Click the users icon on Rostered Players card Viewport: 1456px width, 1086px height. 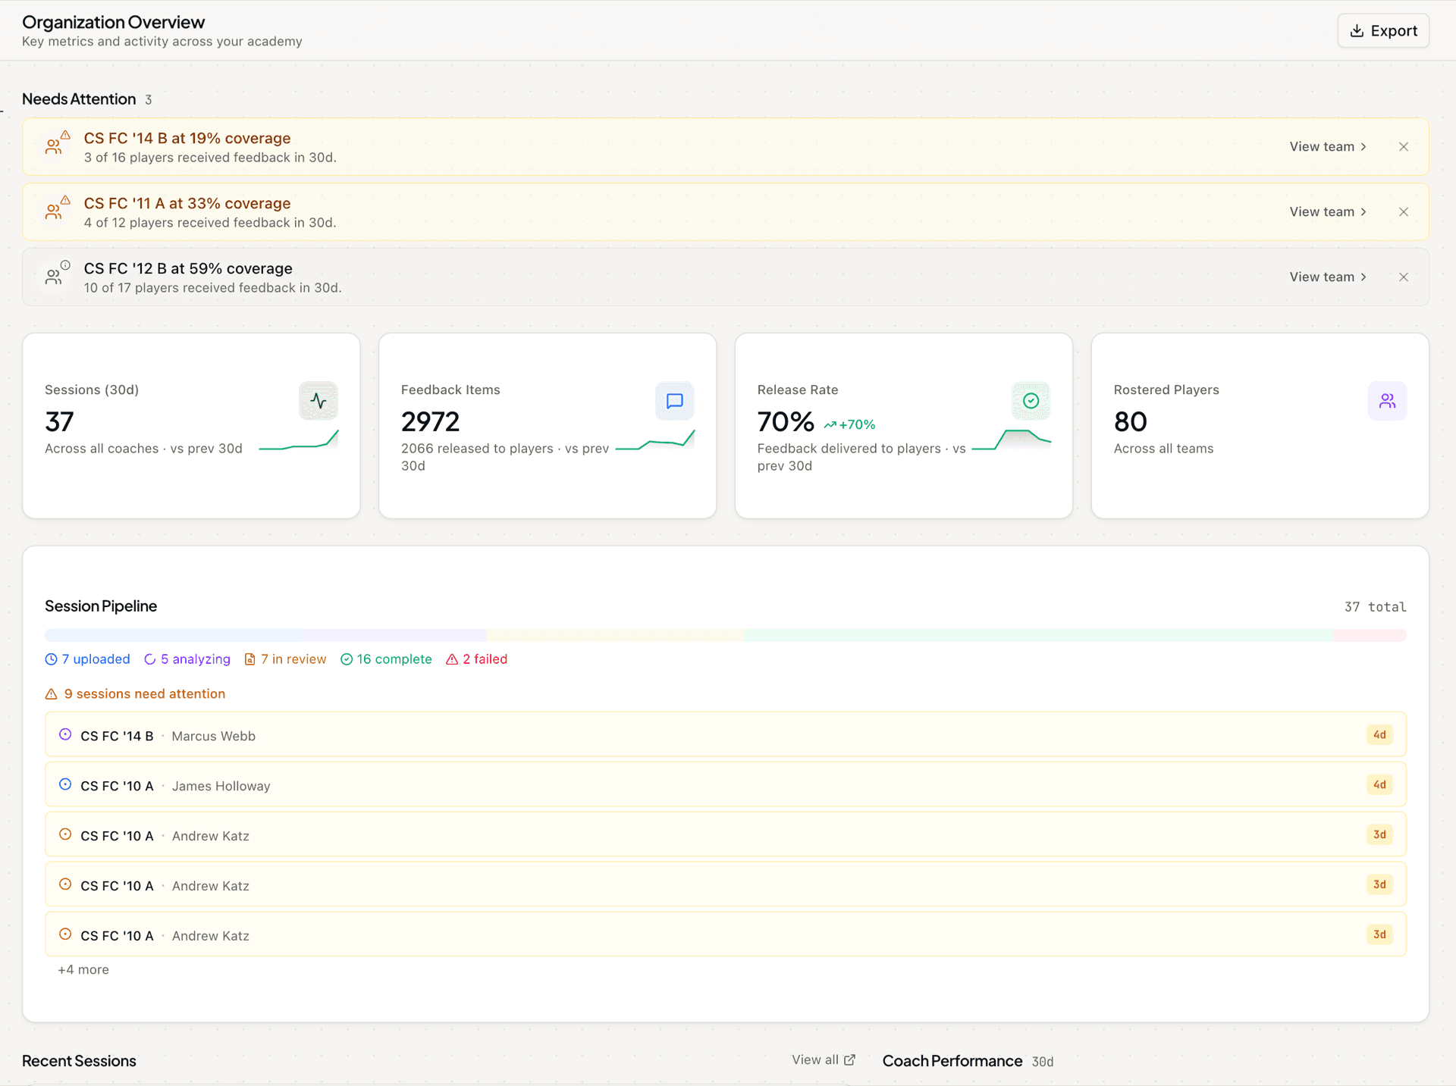[x=1388, y=401]
